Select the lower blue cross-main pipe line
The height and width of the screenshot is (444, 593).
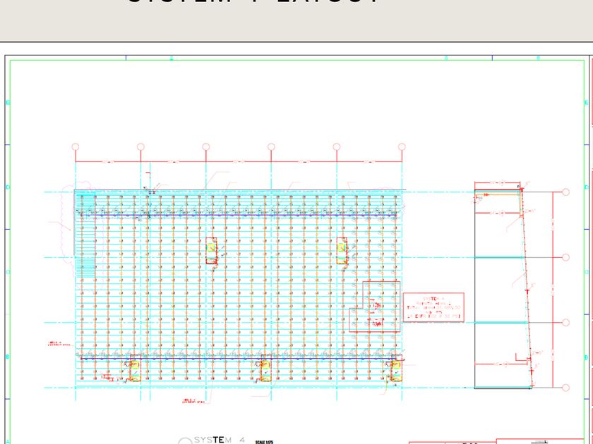(239, 358)
